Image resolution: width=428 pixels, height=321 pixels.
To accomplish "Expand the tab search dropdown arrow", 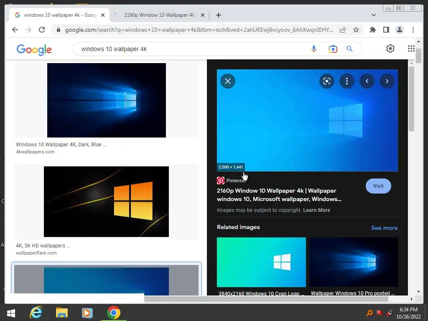I will 373,15.
